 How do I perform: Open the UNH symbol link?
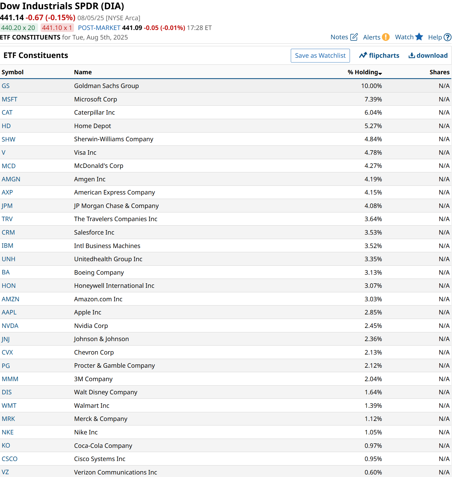(x=8, y=259)
